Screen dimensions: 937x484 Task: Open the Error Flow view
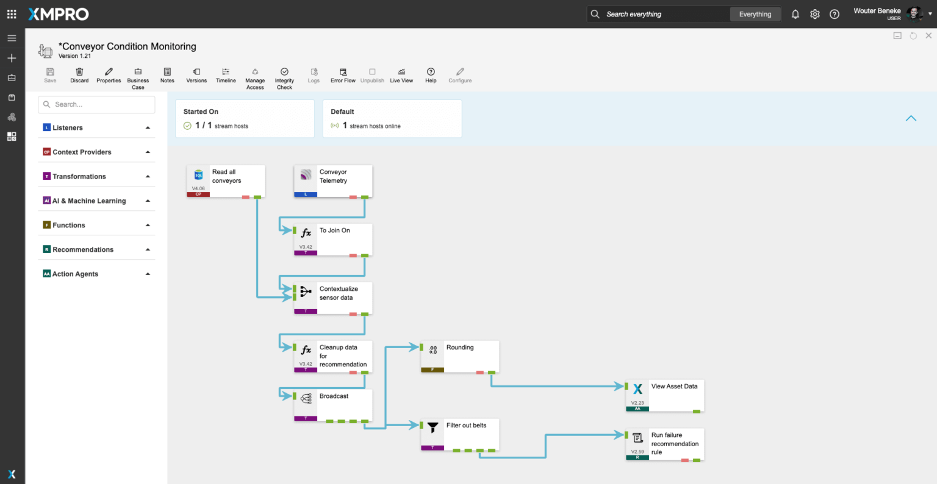click(x=343, y=72)
